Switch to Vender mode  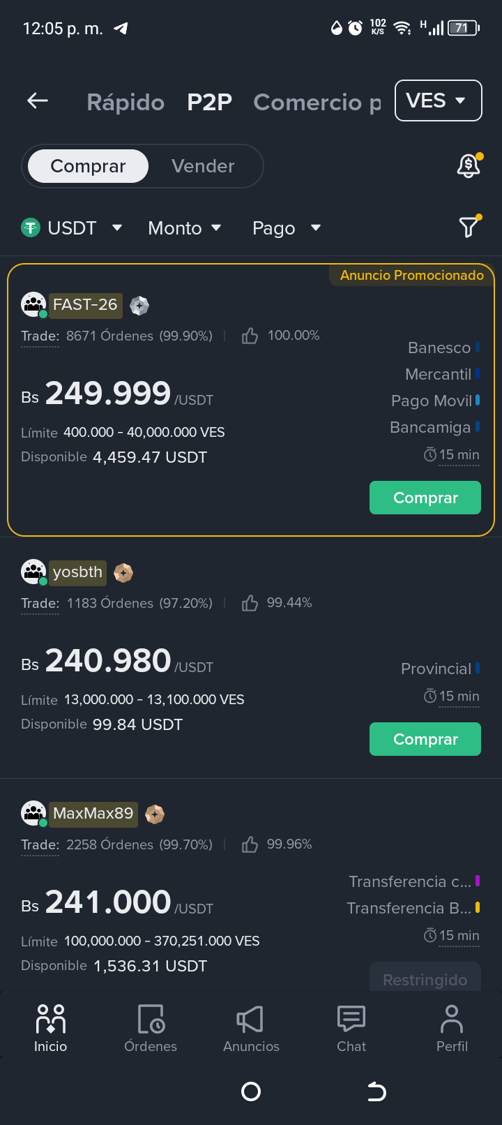tap(203, 166)
